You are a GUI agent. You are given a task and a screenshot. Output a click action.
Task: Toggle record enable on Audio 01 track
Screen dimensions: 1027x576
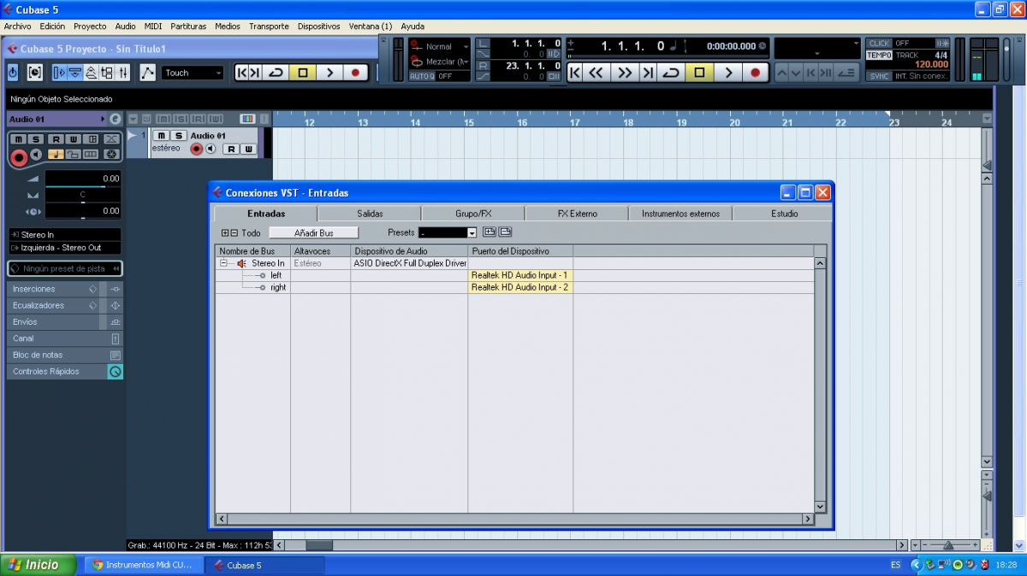pyautogui.click(x=196, y=149)
